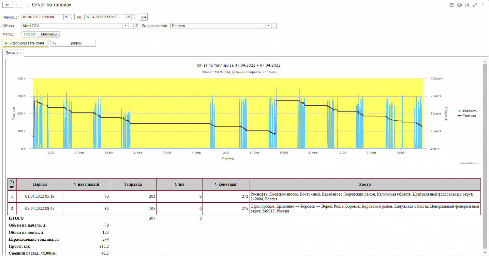The width and height of the screenshot is (489, 256).
Task: Click the standard period selection button
Action: tap(143, 17)
